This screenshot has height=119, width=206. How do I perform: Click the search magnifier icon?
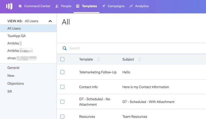coord(64,48)
